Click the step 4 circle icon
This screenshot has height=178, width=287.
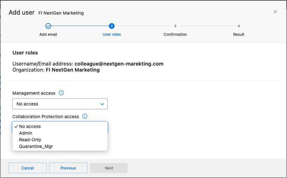pos(239,26)
